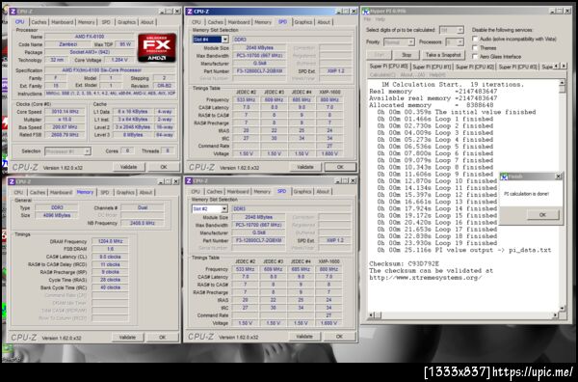
Task: Click the Start button in Super PI
Action: (x=379, y=55)
